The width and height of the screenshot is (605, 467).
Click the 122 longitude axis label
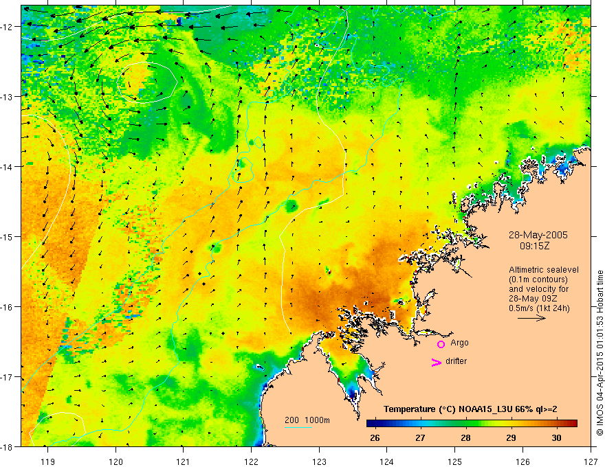coord(251,462)
